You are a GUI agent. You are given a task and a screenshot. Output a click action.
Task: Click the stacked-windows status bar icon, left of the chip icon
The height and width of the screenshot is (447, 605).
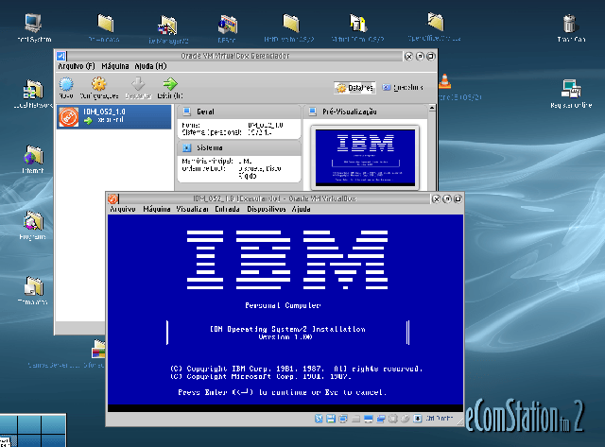380,419
